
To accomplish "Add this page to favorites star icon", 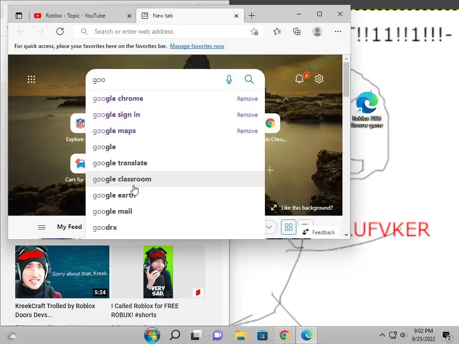I will coord(255,31).
